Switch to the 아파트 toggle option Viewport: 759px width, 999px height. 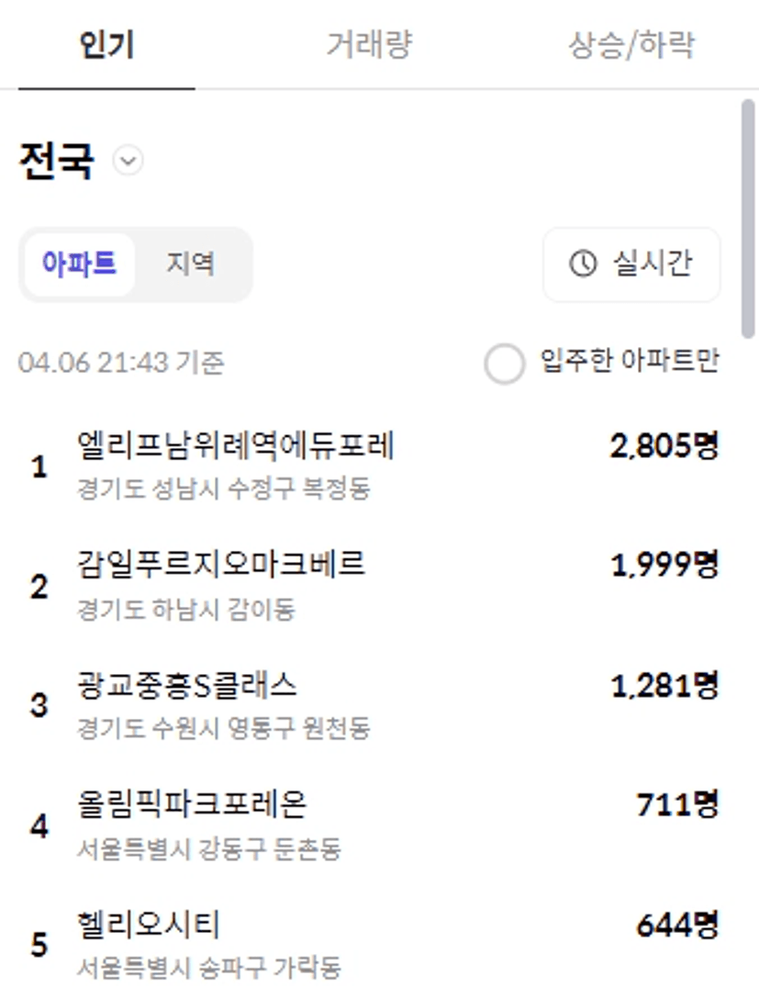[x=80, y=264]
